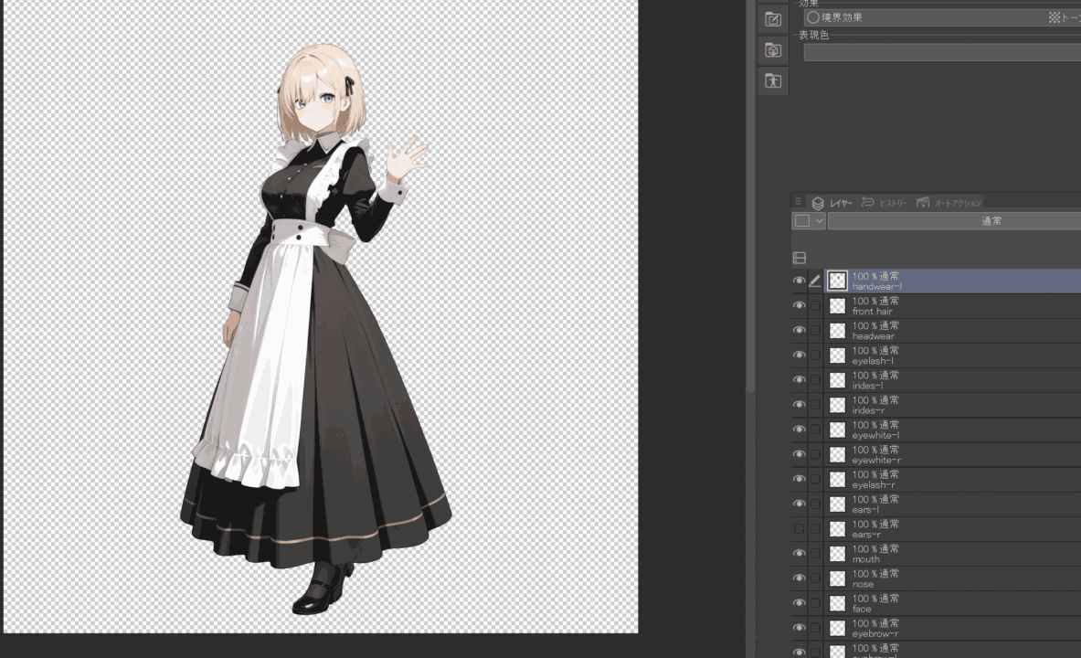Tick the selection checkbox beside face layer
Image resolution: width=1081 pixels, height=658 pixels.
pos(815,603)
